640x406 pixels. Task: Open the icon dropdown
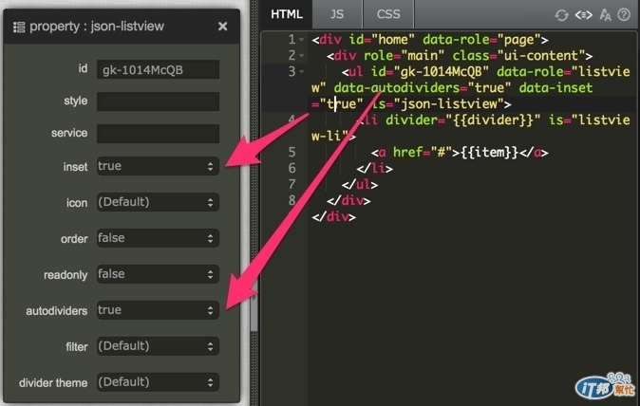coord(158,202)
